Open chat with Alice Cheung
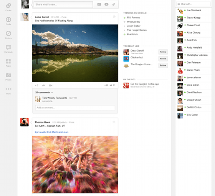The image size is (215, 196). coord(193,33)
